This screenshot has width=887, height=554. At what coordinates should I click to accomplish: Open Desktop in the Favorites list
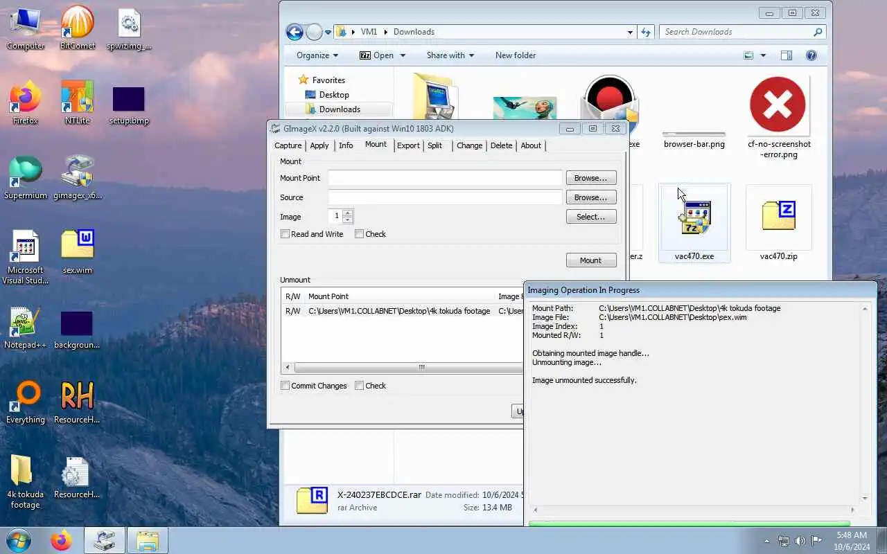coord(334,95)
